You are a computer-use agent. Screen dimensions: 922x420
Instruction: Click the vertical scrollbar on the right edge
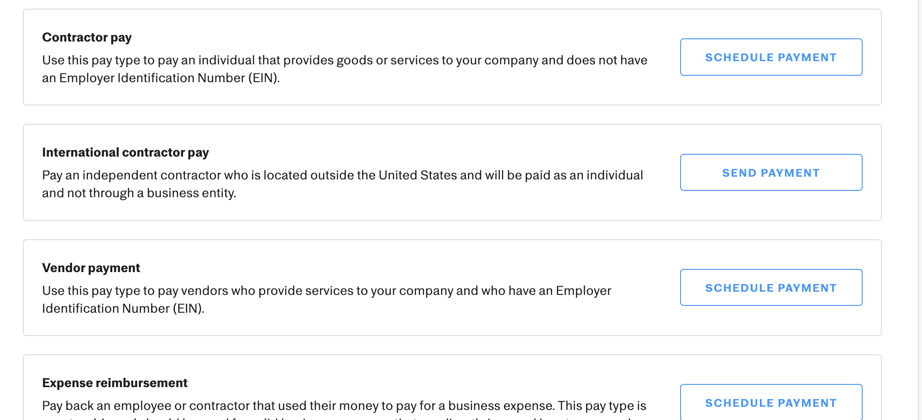click(x=919, y=210)
